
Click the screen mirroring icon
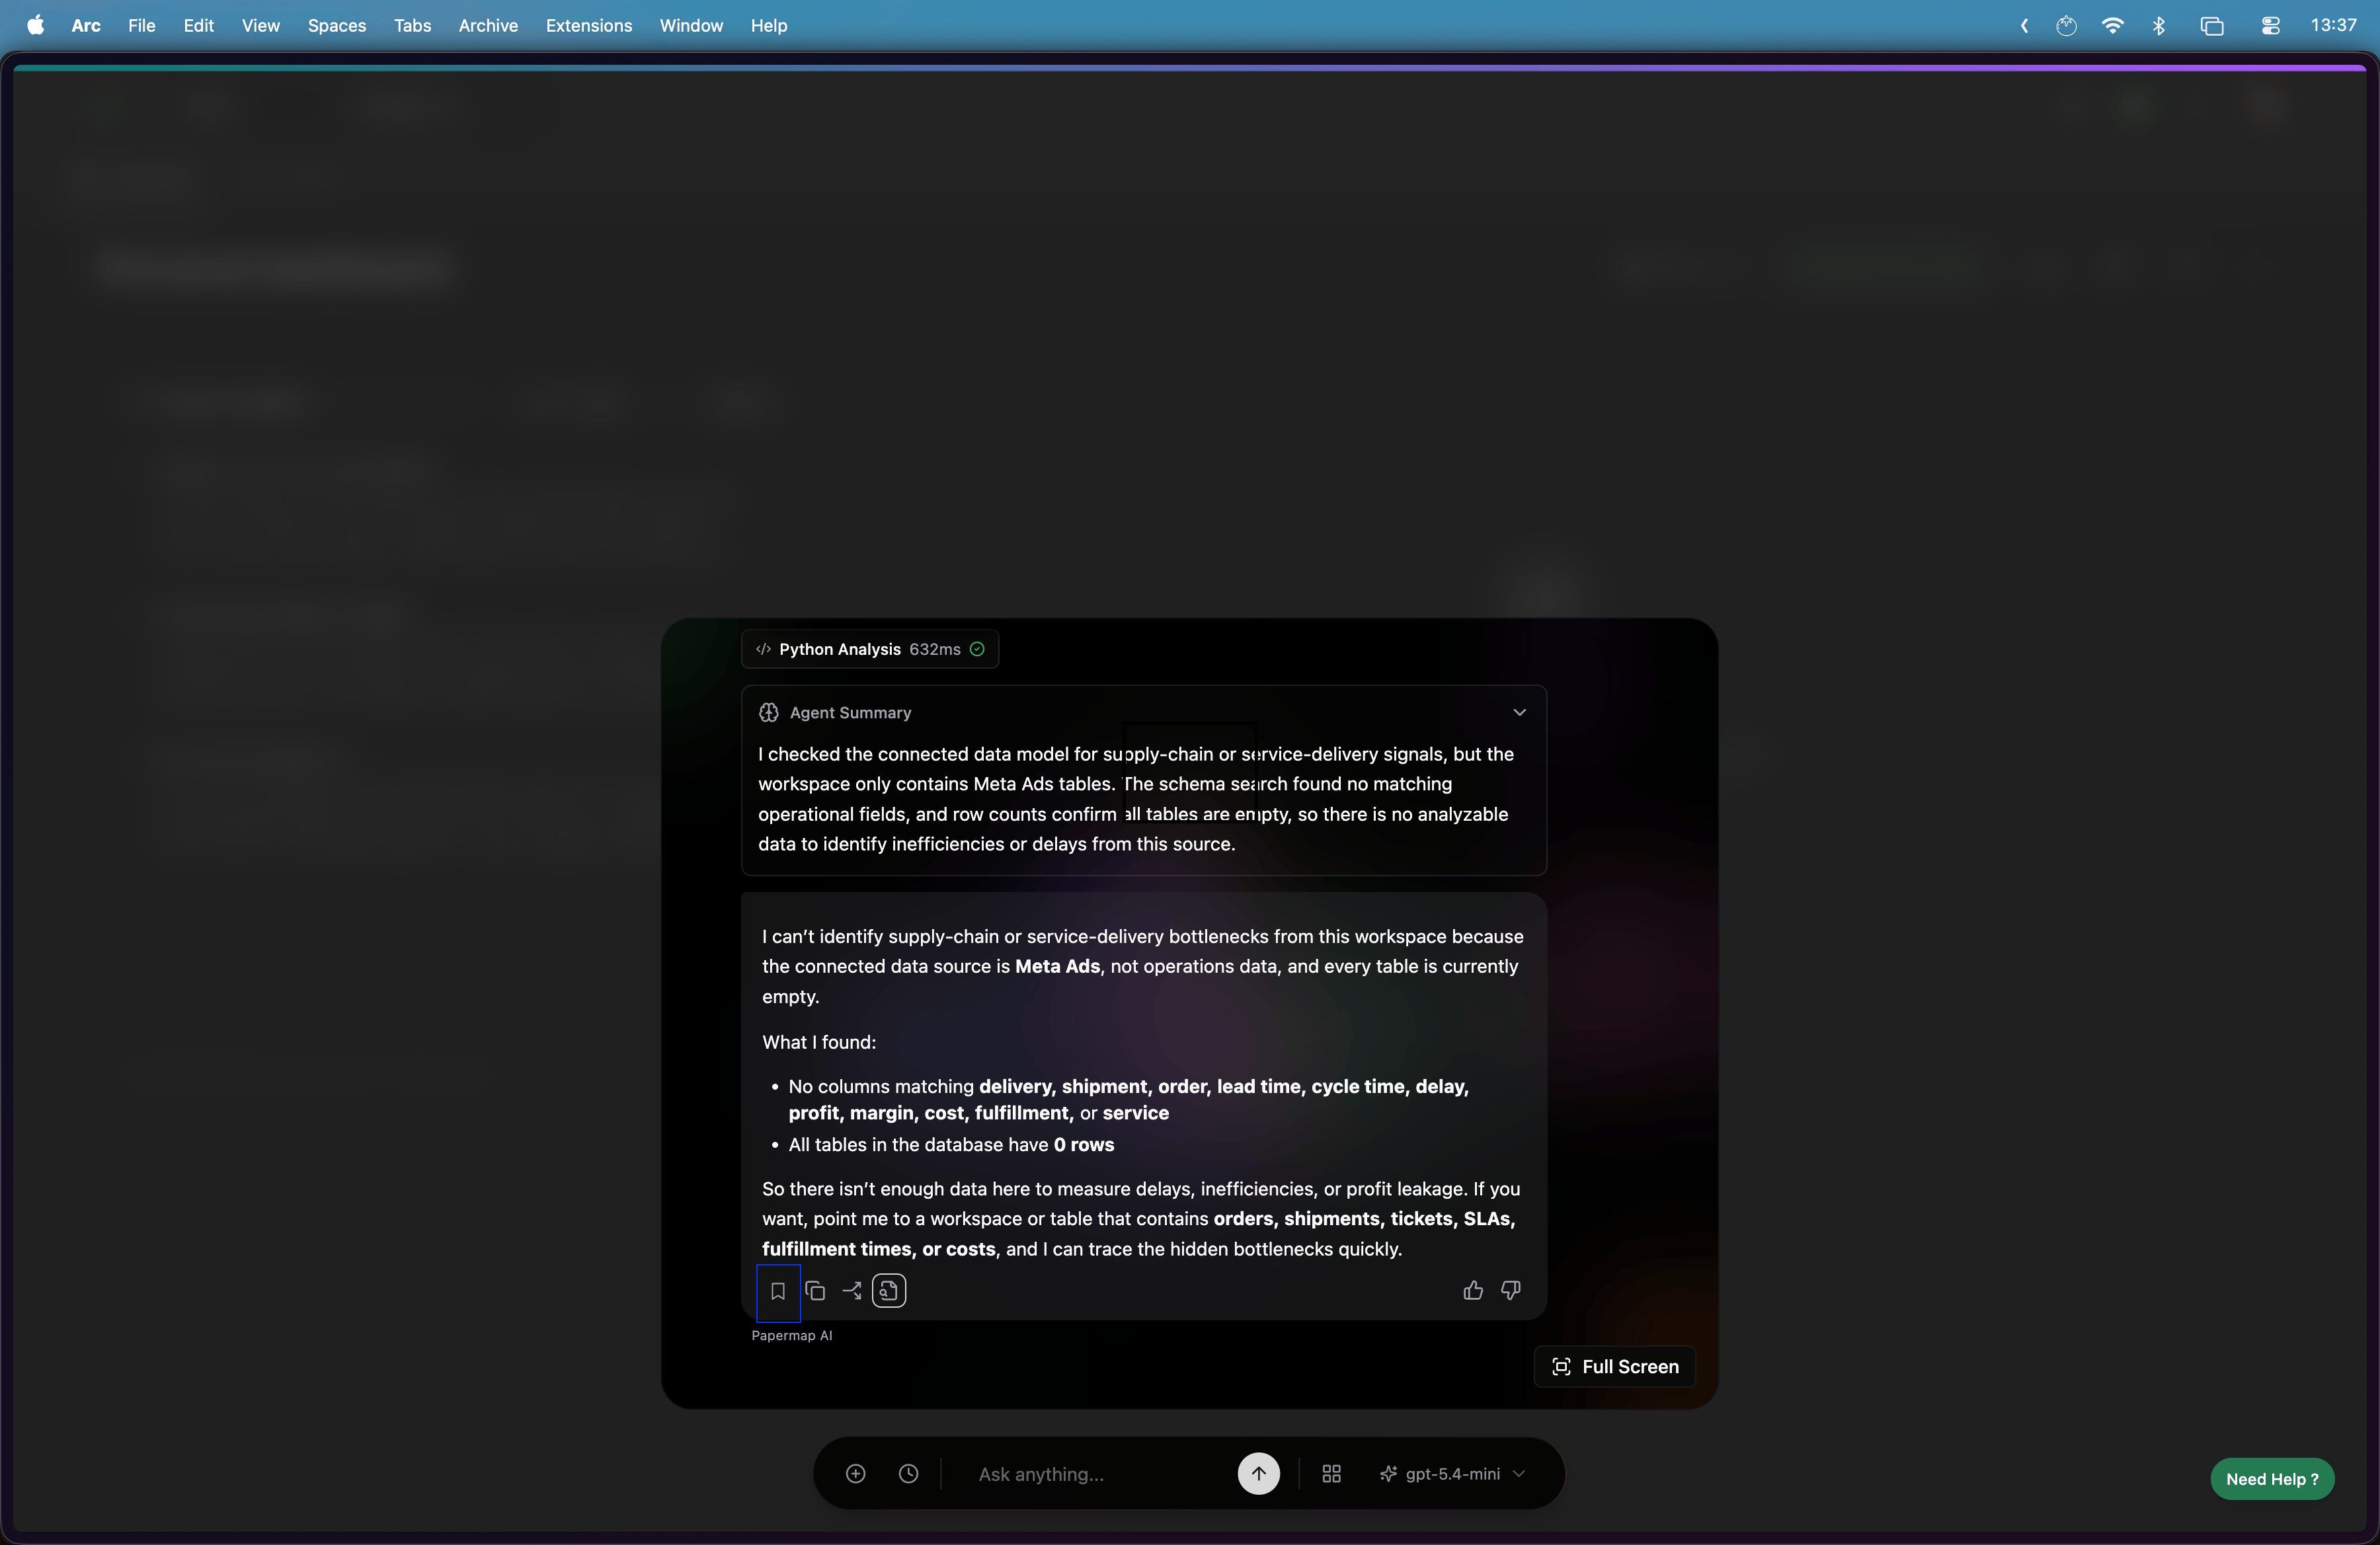click(x=2211, y=25)
